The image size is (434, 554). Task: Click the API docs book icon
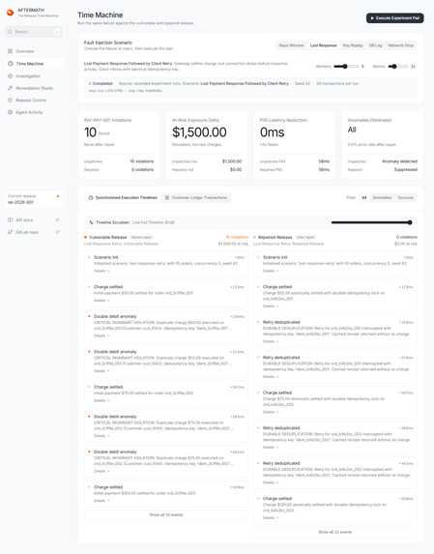(x=11, y=219)
